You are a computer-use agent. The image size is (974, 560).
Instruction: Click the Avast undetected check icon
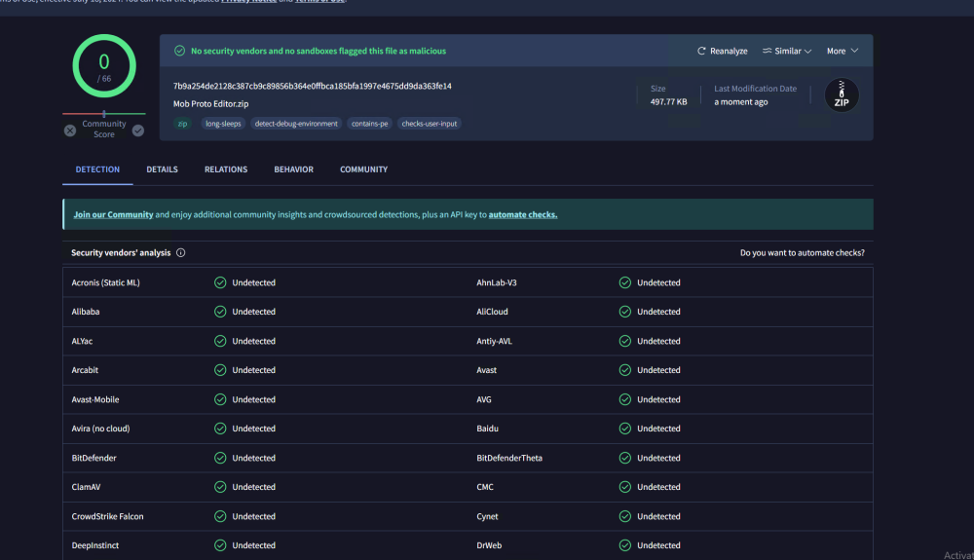625,370
